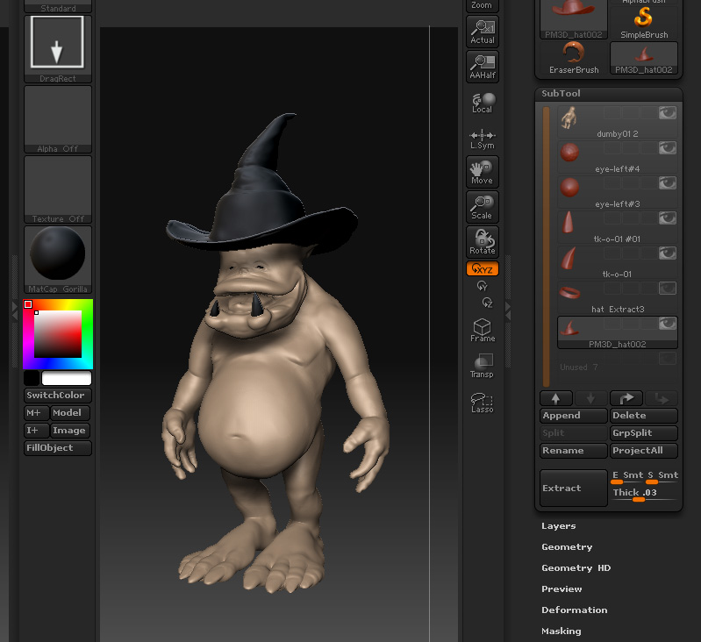Select the eye-left#3 subtool
Screen dimensions: 701x642
[617, 192]
